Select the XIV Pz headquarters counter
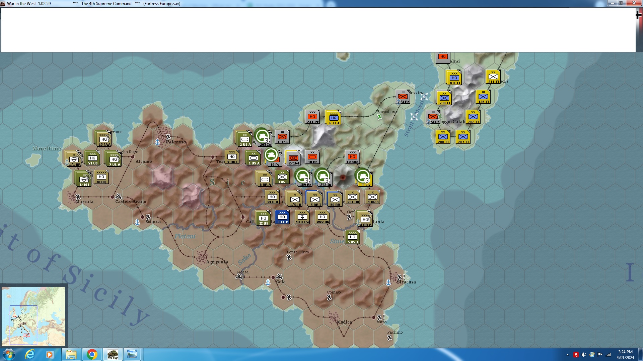 [x=312, y=117]
